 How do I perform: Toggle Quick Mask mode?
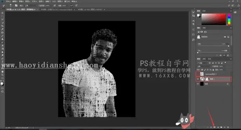pos(2,88)
